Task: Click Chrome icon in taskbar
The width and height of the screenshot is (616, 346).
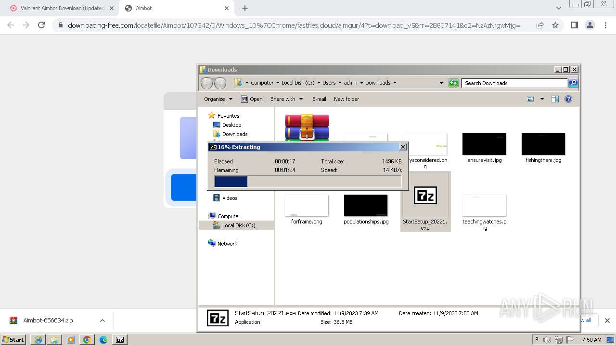Action: [x=87, y=340]
